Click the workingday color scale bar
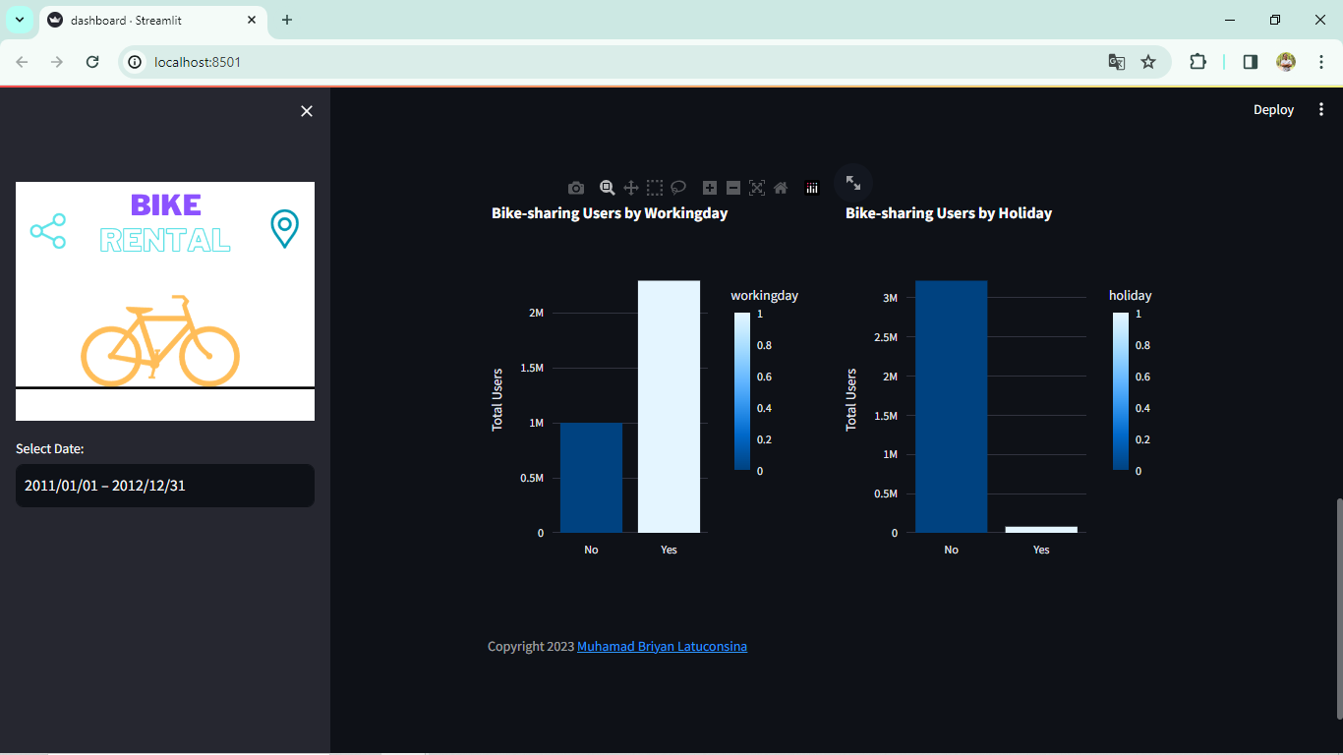The height and width of the screenshot is (755, 1343). pyautogui.click(x=742, y=391)
